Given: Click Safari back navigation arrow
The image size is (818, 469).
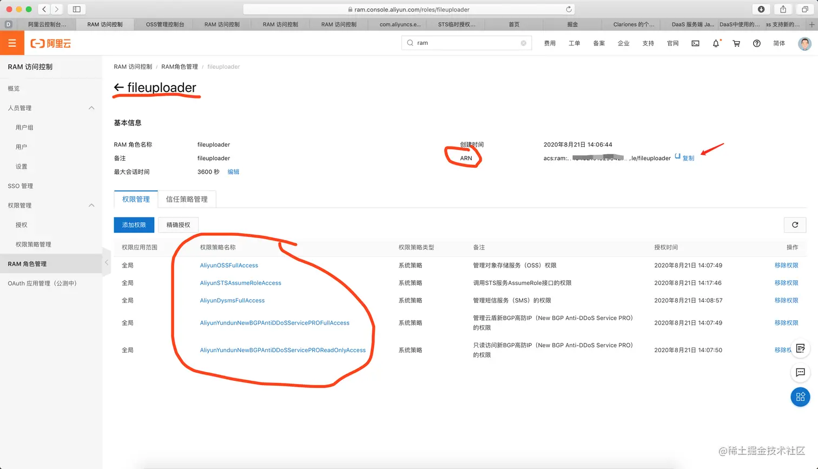Looking at the screenshot, I should pos(44,9).
